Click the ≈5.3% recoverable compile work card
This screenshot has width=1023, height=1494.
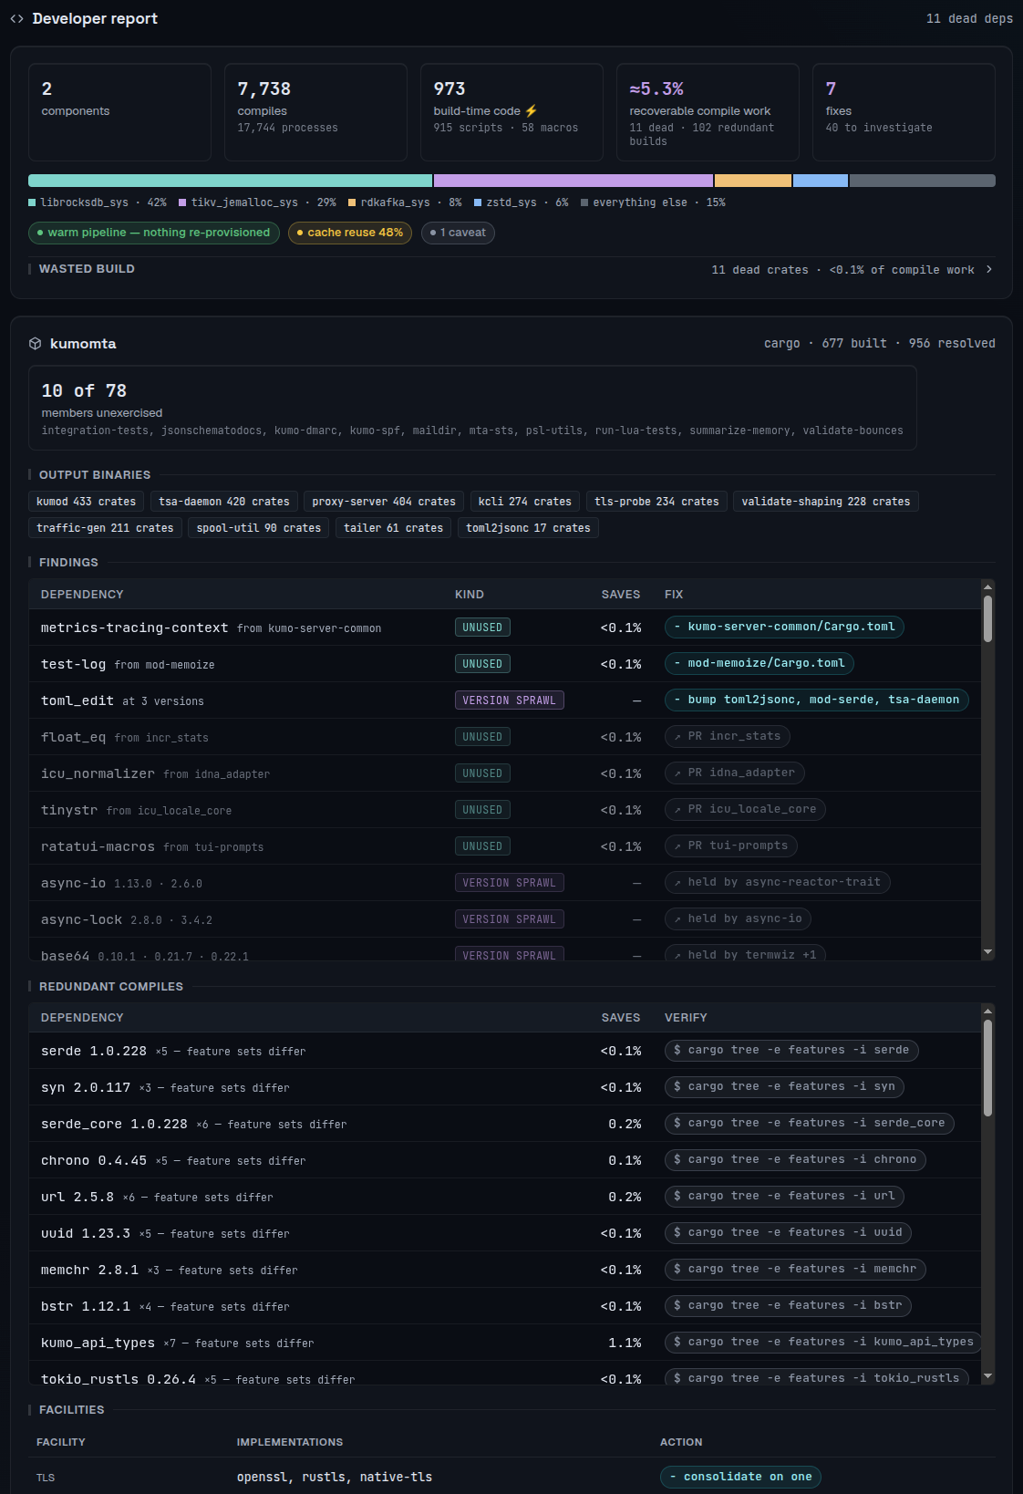[x=708, y=112]
